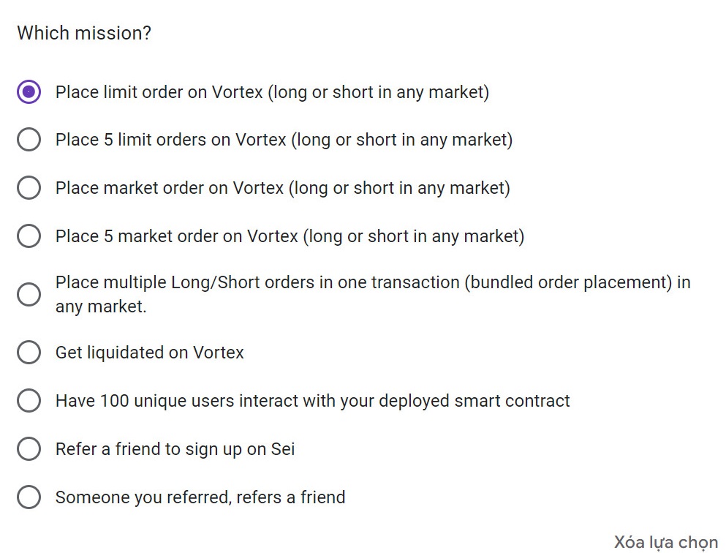Image resolution: width=726 pixels, height=553 pixels.
Task: Click the Place market order on Vortex label
Action: click(283, 188)
